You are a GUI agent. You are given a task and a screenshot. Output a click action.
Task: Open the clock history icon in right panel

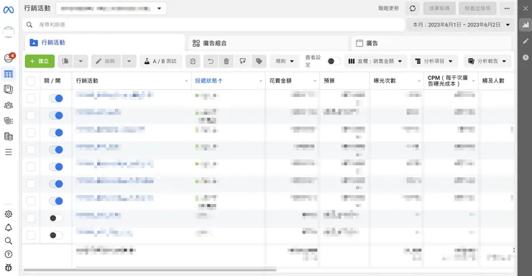tap(526, 57)
